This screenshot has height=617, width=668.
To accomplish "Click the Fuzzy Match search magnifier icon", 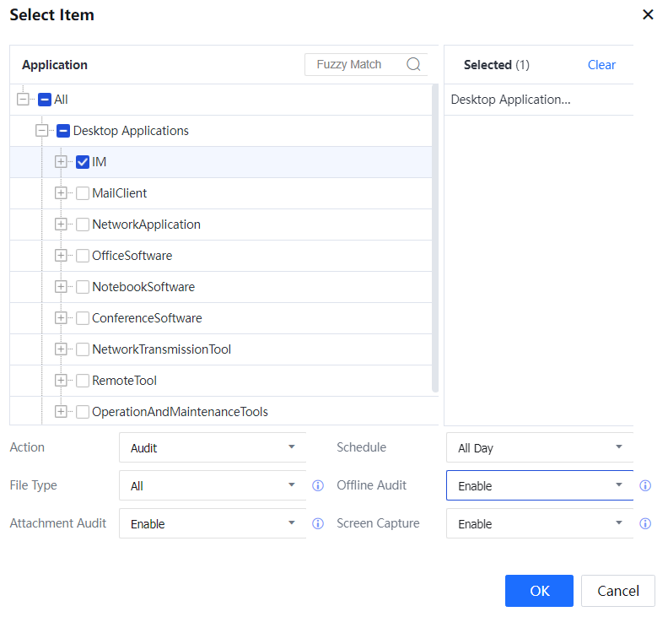I will (x=413, y=65).
